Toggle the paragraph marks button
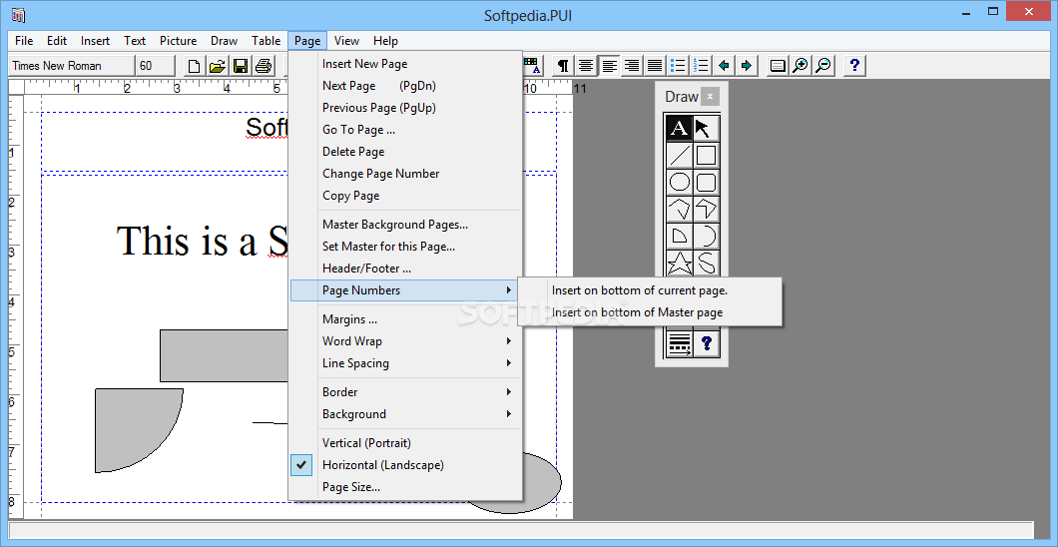1058x547 pixels. [563, 66]
